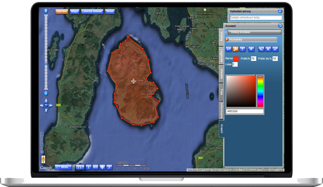This screenshot has width=323, height=187.
Task: Open the Vrstvy side tab
Action: [221, 37]
